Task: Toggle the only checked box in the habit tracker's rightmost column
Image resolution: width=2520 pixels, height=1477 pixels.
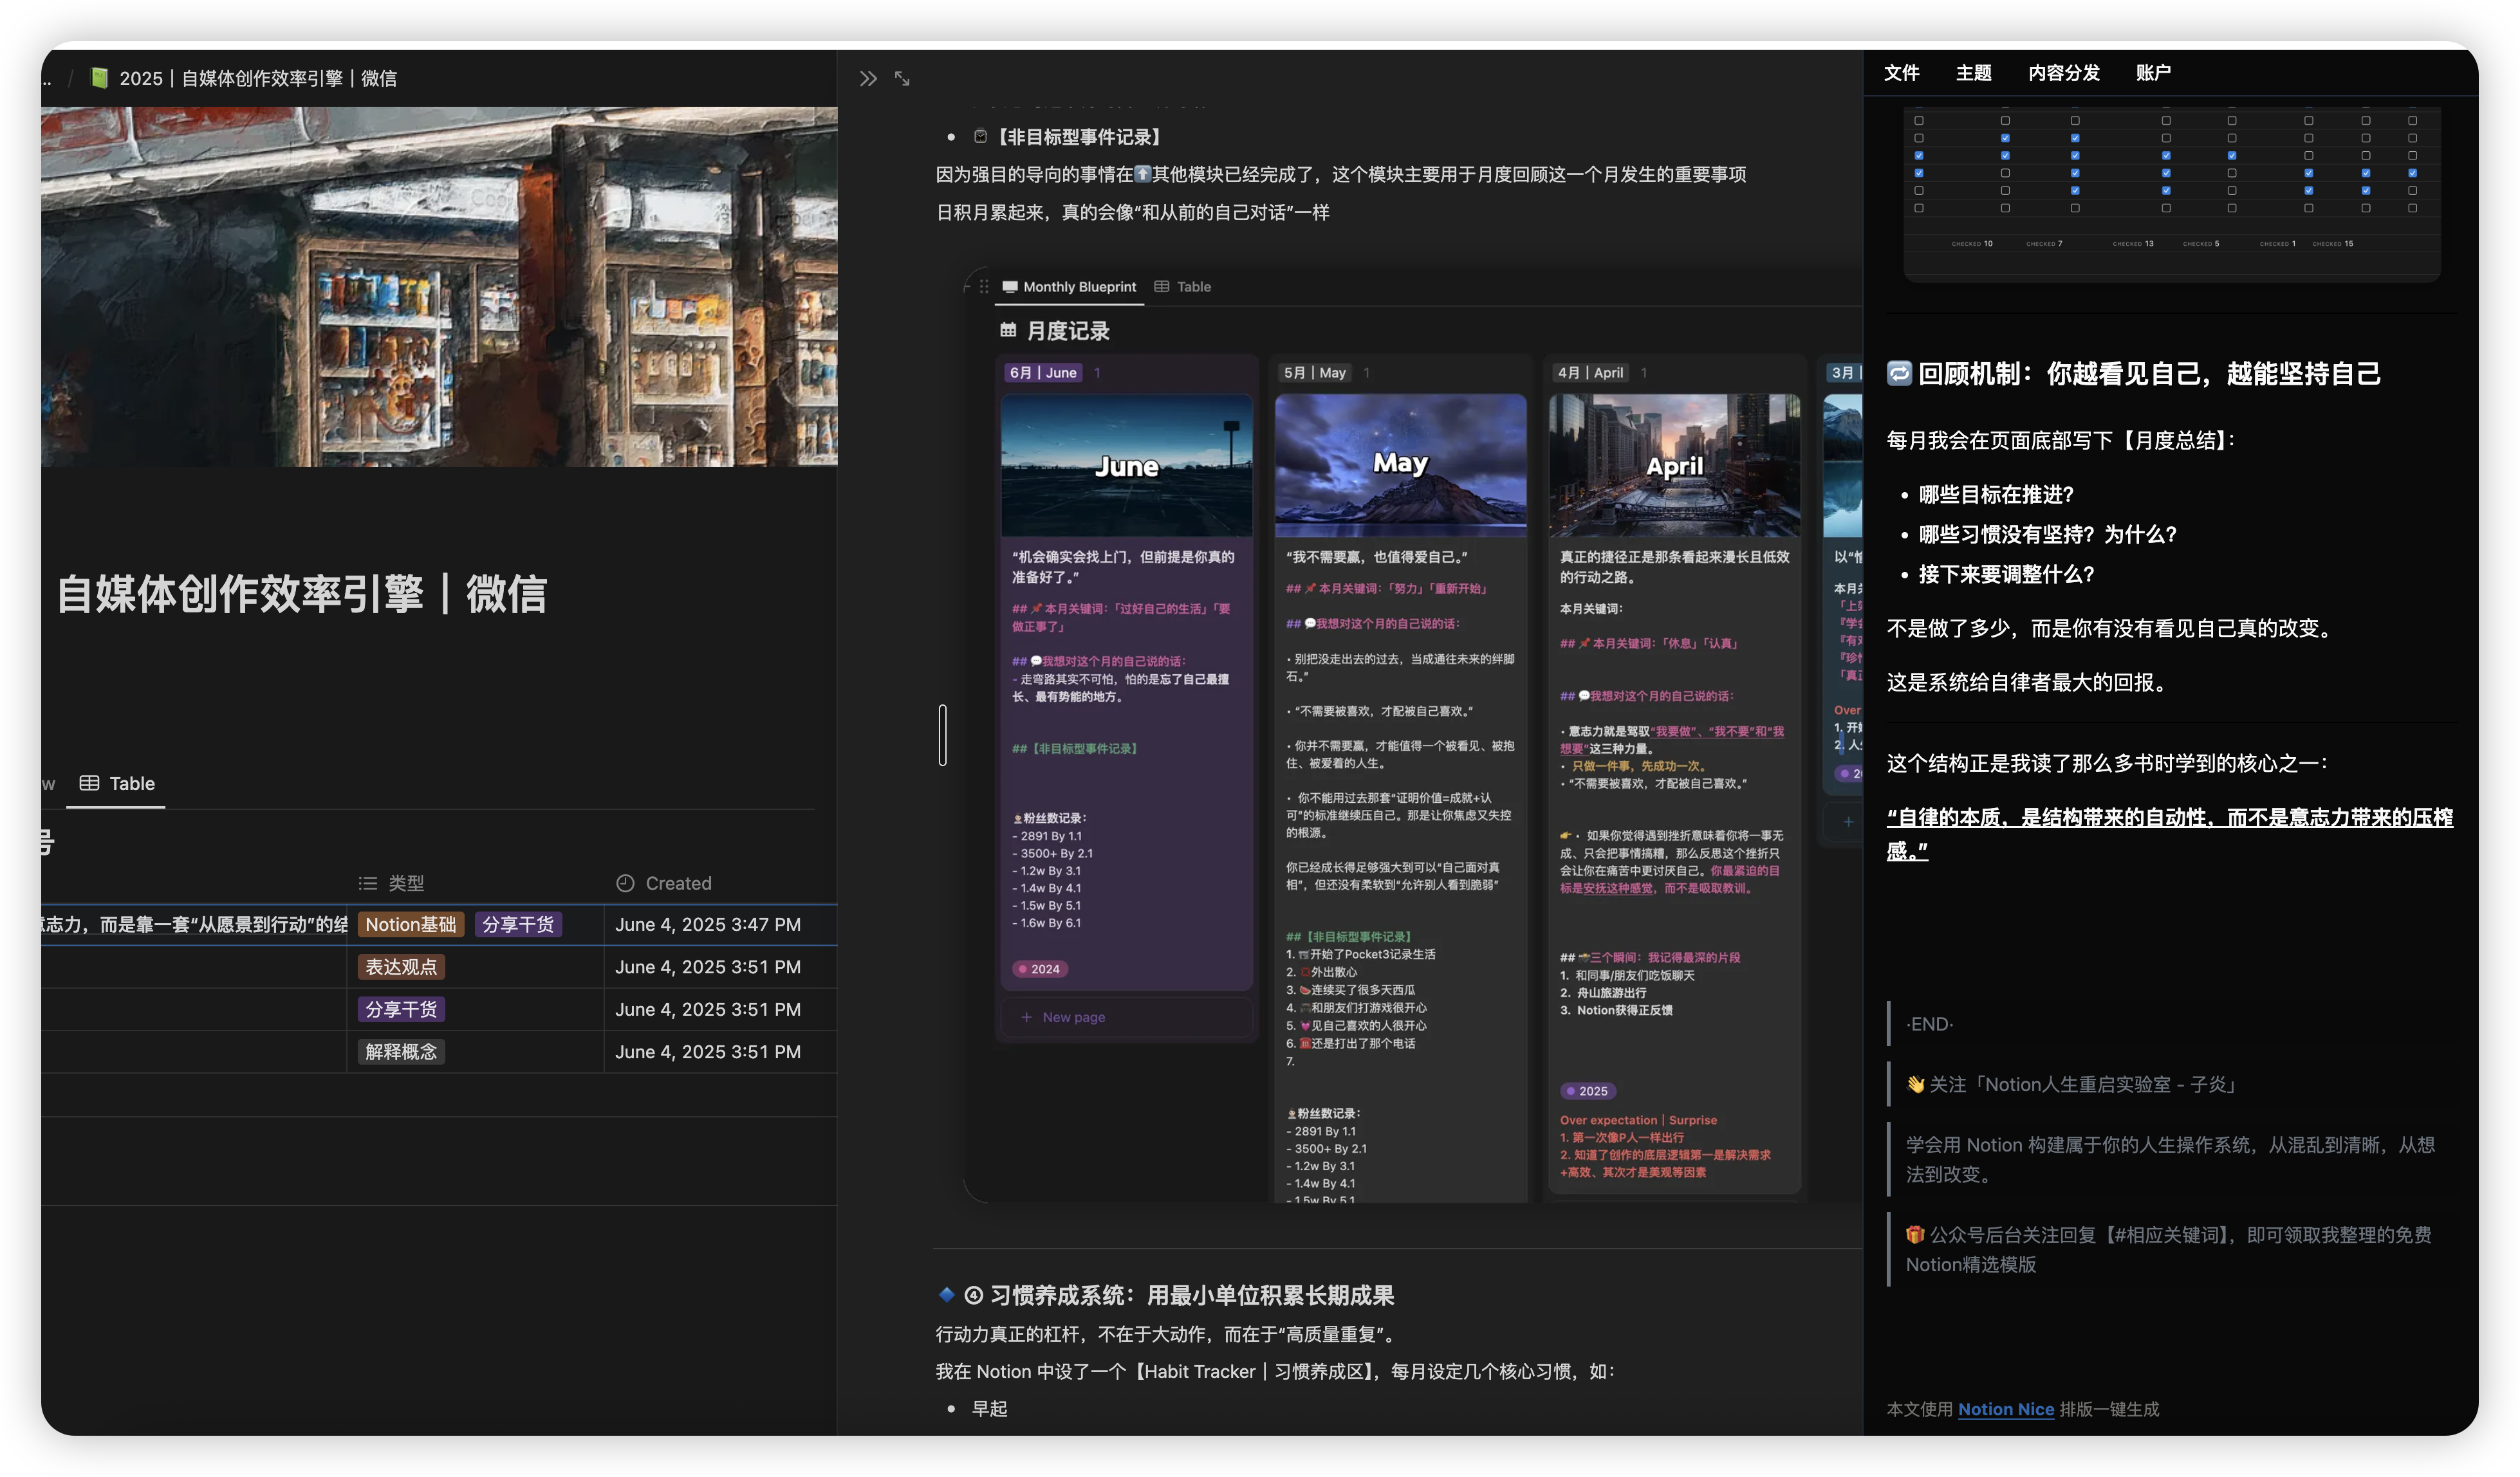Action: coord(2412,173)
